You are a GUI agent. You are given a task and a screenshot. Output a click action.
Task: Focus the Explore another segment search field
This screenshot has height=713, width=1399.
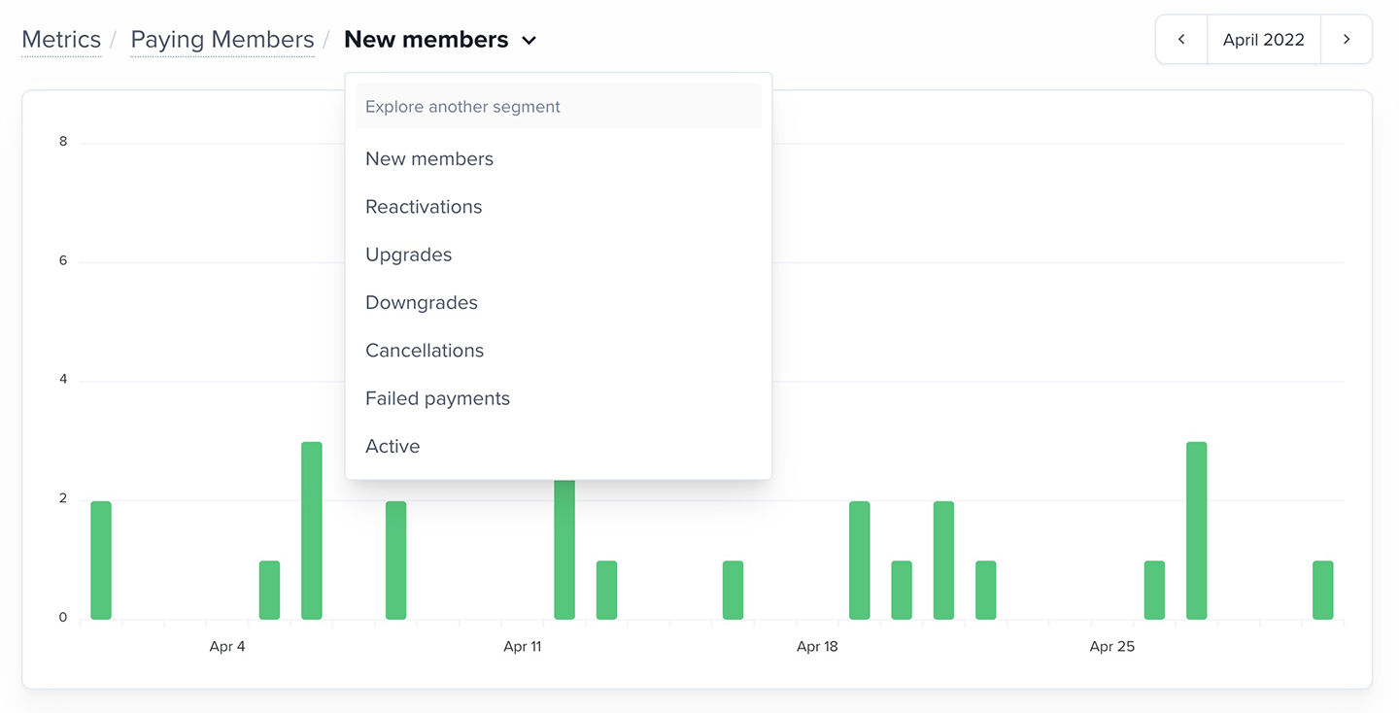(x=559, y=107)
